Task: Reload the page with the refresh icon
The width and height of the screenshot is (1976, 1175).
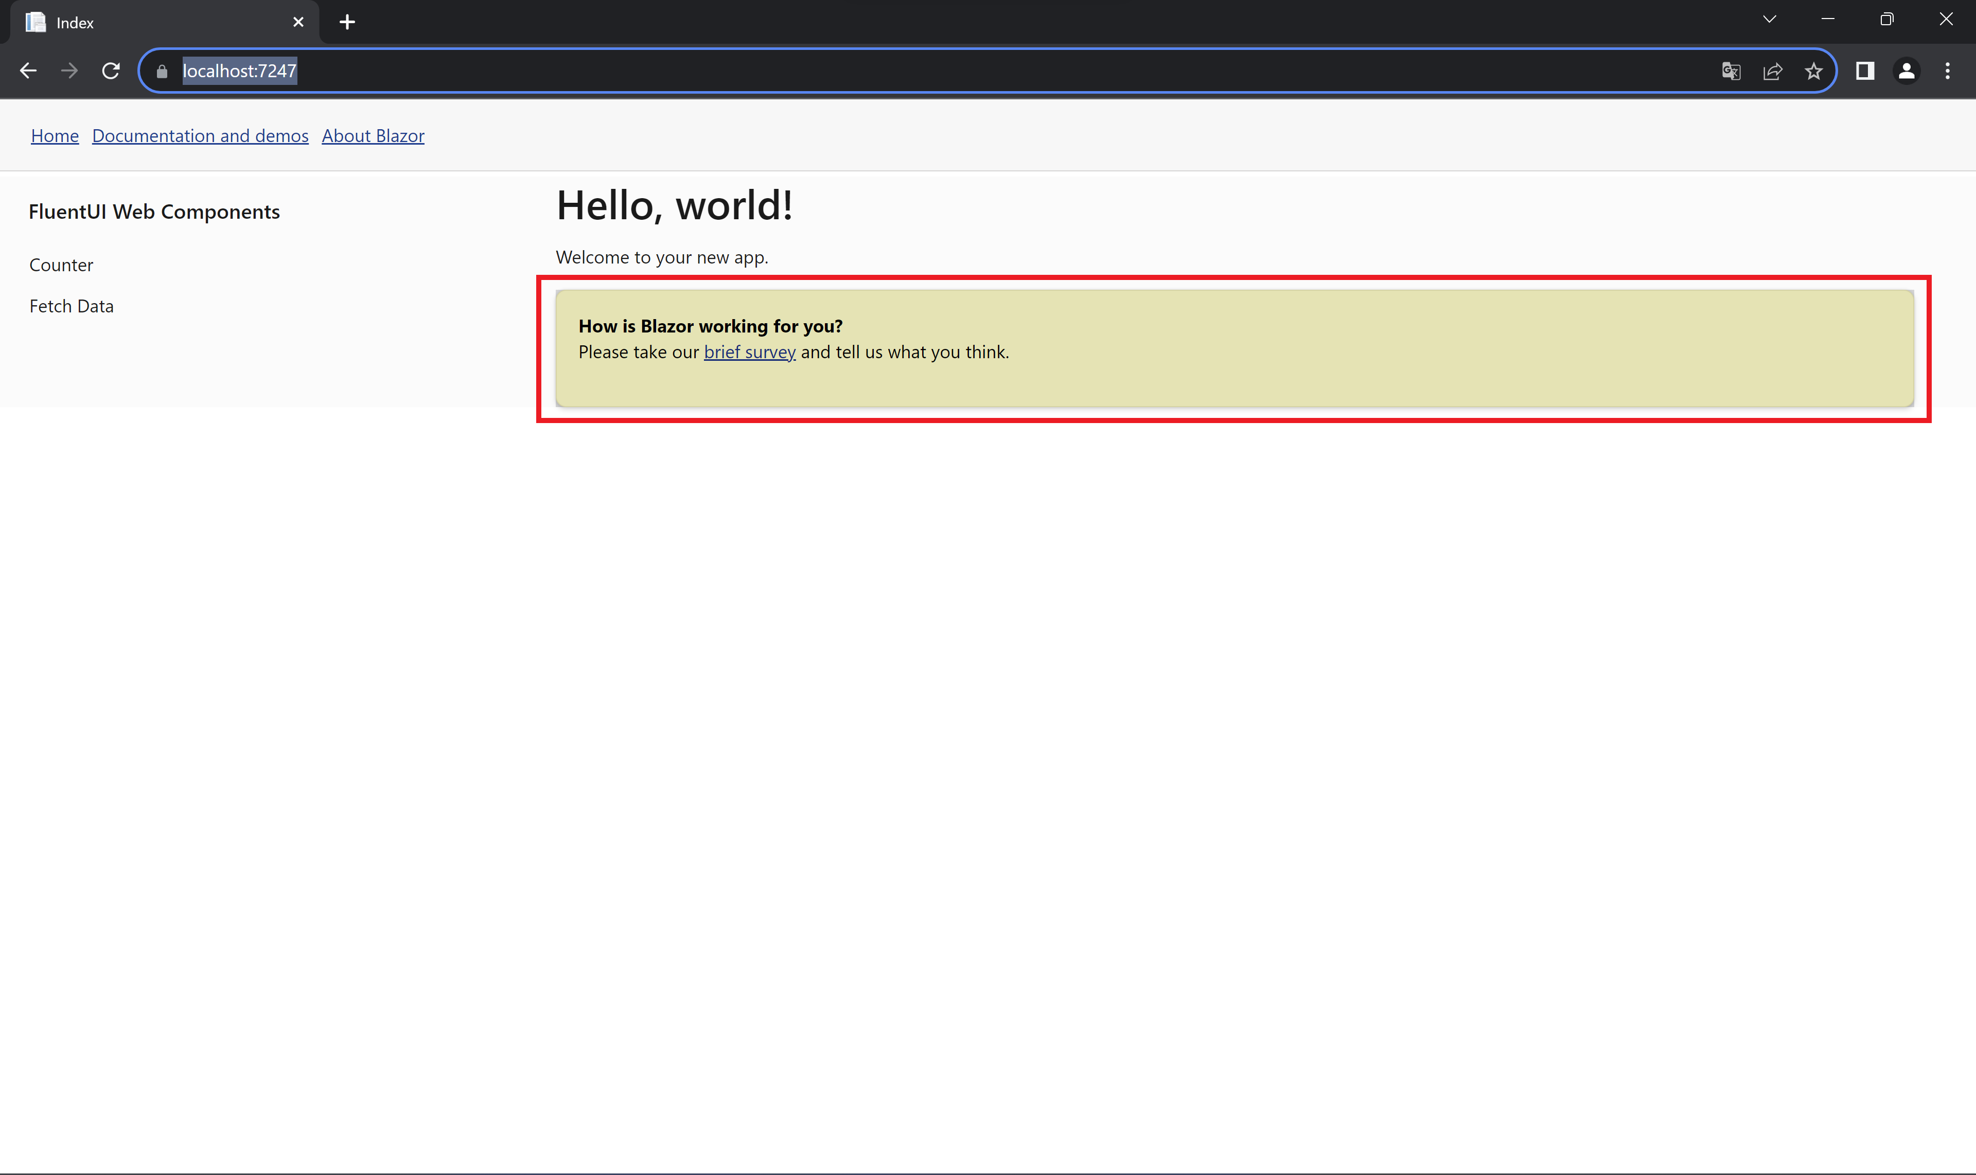Action: (x=111, y=71)
